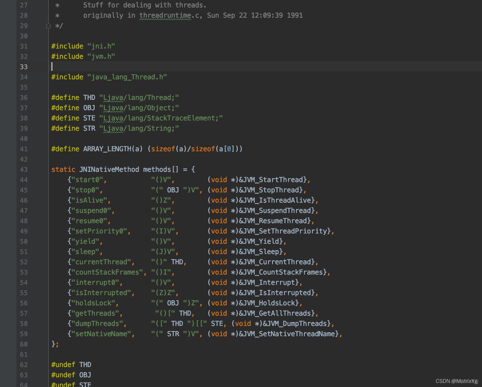Click the JVM_ResumeThread function reference
Viewport: 482px width, 387px height.
[275, 221]
